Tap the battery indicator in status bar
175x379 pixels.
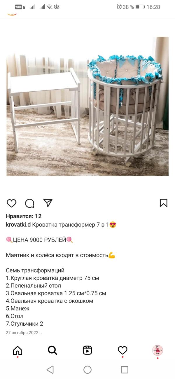(x=140, y=7)
